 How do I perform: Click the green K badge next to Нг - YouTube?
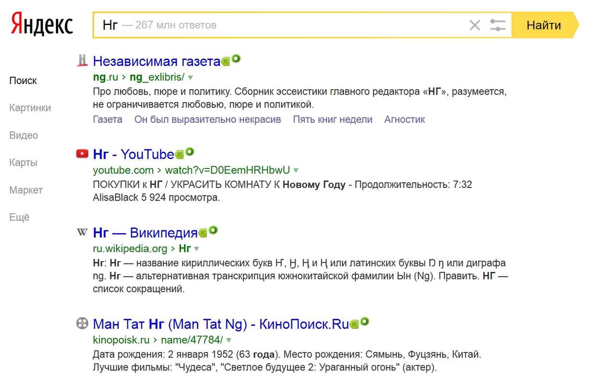click(180, 155)
